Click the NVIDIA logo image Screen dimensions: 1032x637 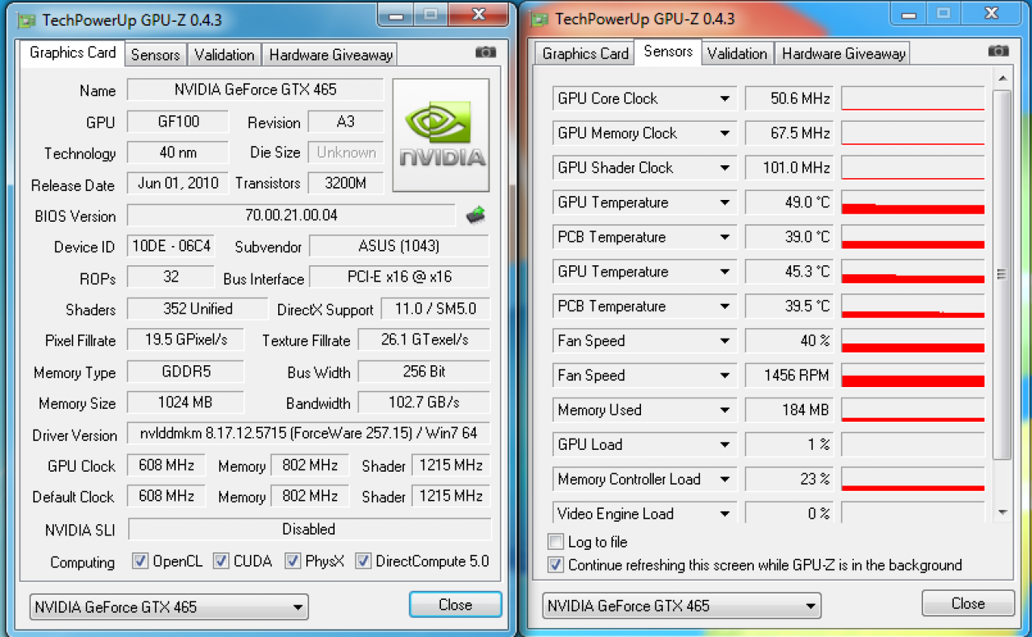[441, 135]
